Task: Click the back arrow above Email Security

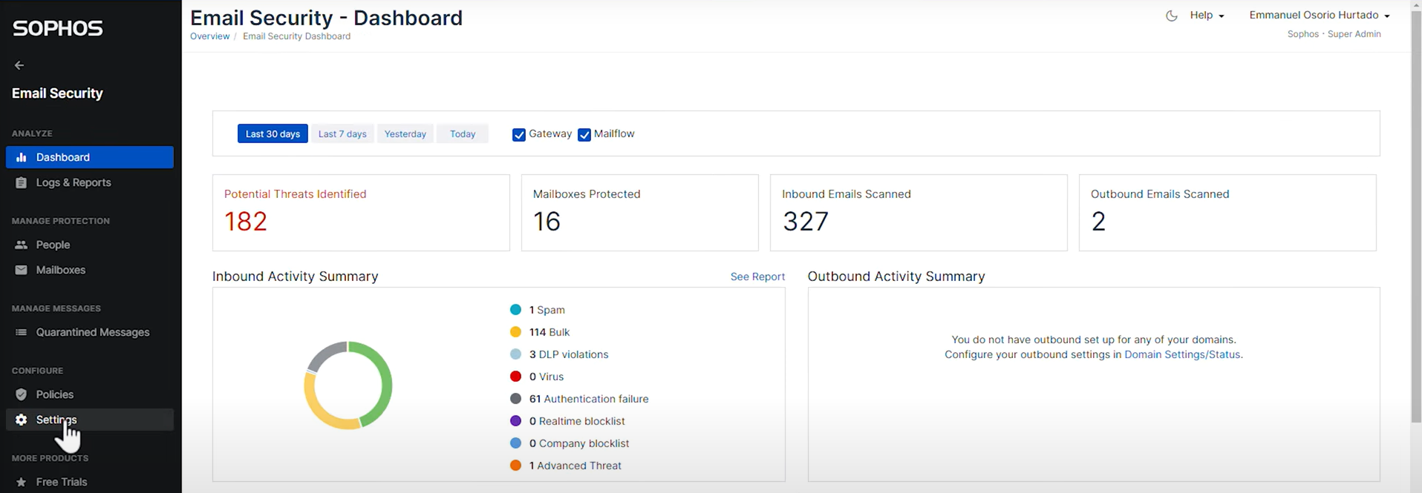Action: point(19,65)
